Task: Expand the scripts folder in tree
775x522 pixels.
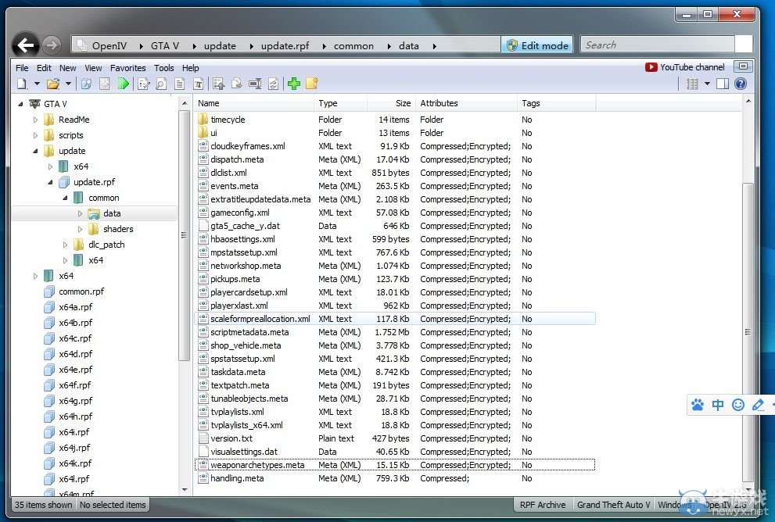Action: click(36, 135)
